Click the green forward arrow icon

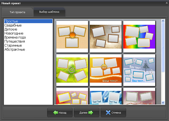coord(91,112)
